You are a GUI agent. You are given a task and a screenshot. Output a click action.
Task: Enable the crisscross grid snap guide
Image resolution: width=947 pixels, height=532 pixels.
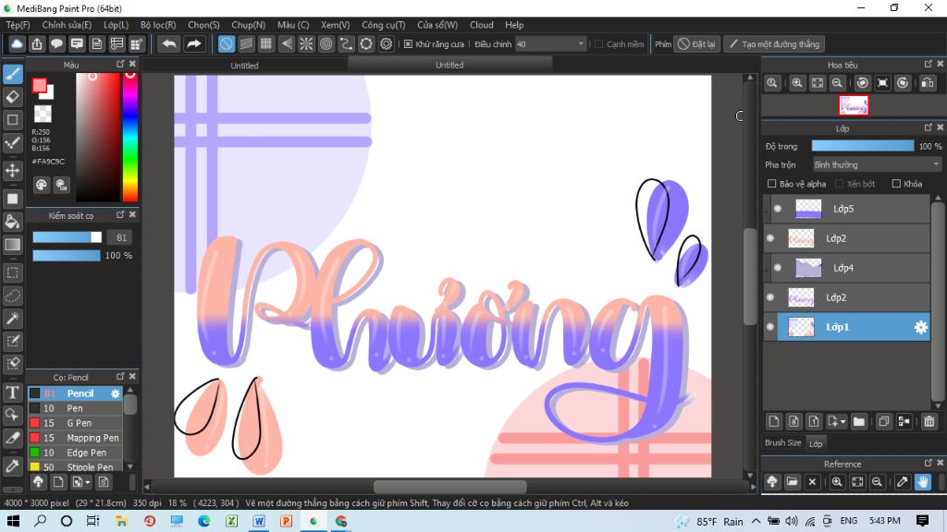(x=265, y=44)
